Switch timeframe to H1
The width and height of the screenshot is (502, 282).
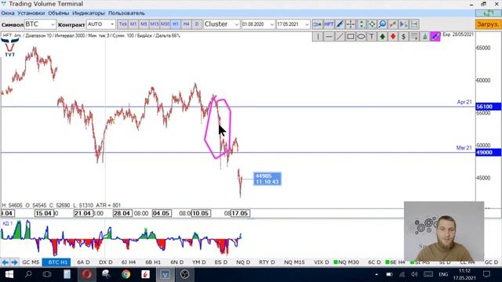click(x=176, y=24)
